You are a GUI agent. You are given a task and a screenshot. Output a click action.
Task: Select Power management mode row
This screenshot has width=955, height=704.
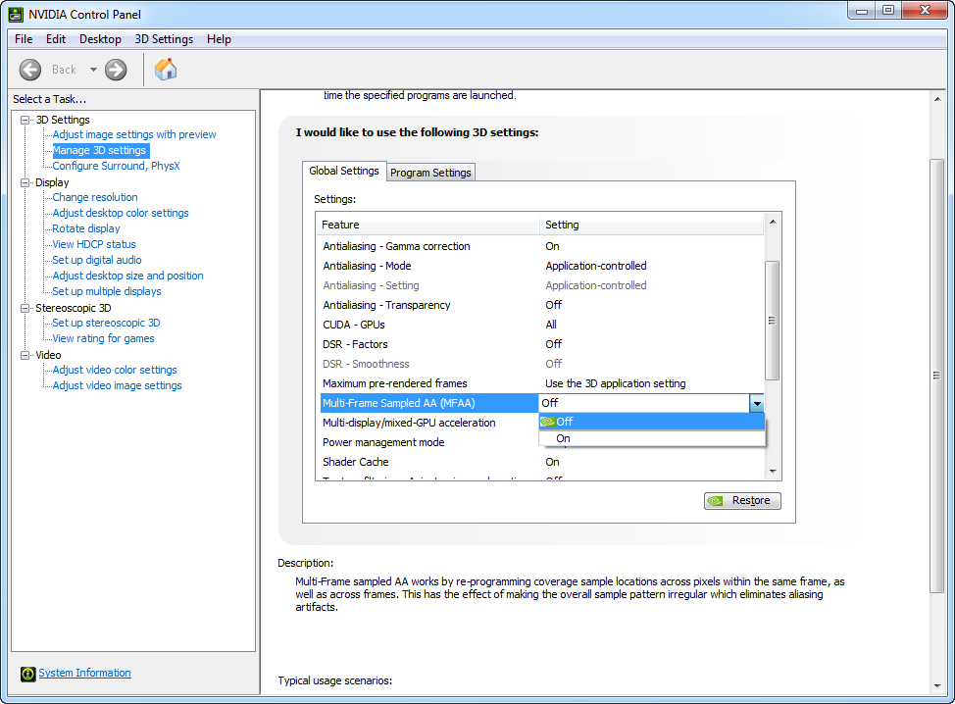coord(429,442)
